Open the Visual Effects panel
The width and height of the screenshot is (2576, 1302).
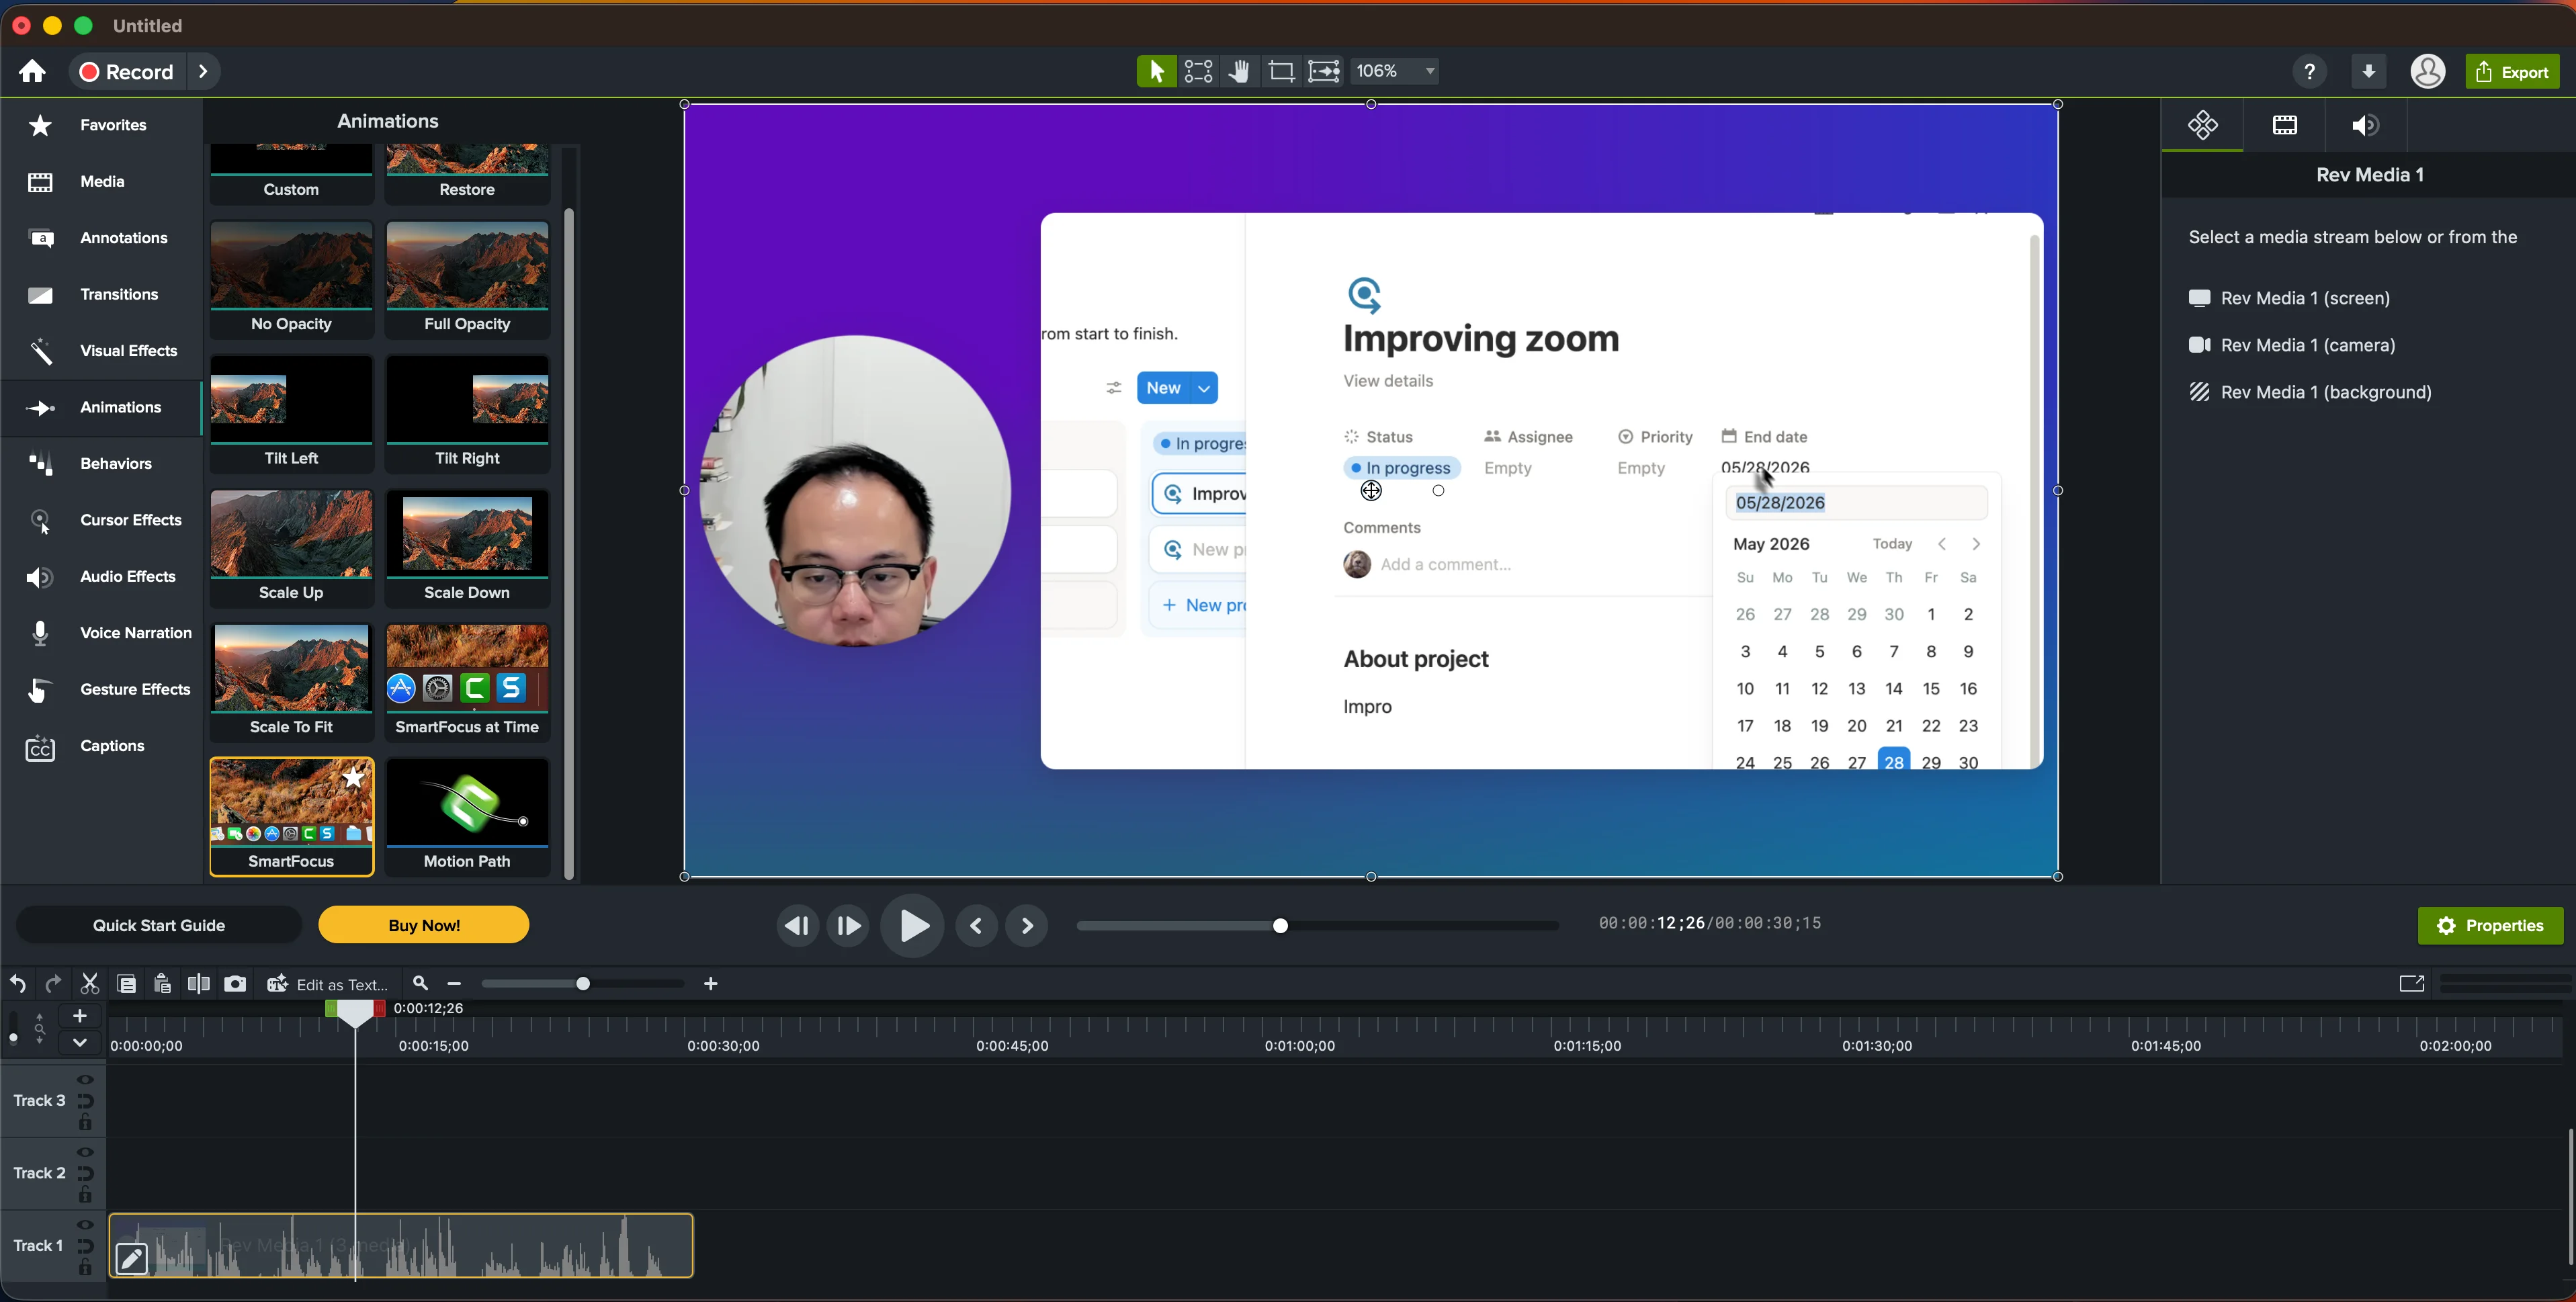tap(102, 351)
